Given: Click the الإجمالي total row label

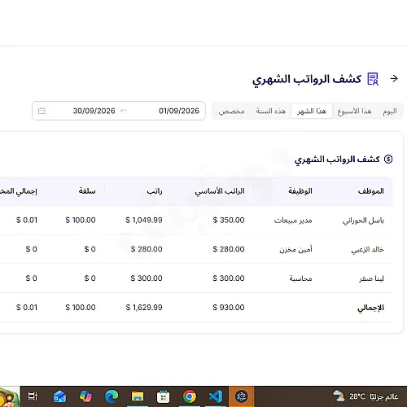Looking at the screenshot, I should click(370, 308).
